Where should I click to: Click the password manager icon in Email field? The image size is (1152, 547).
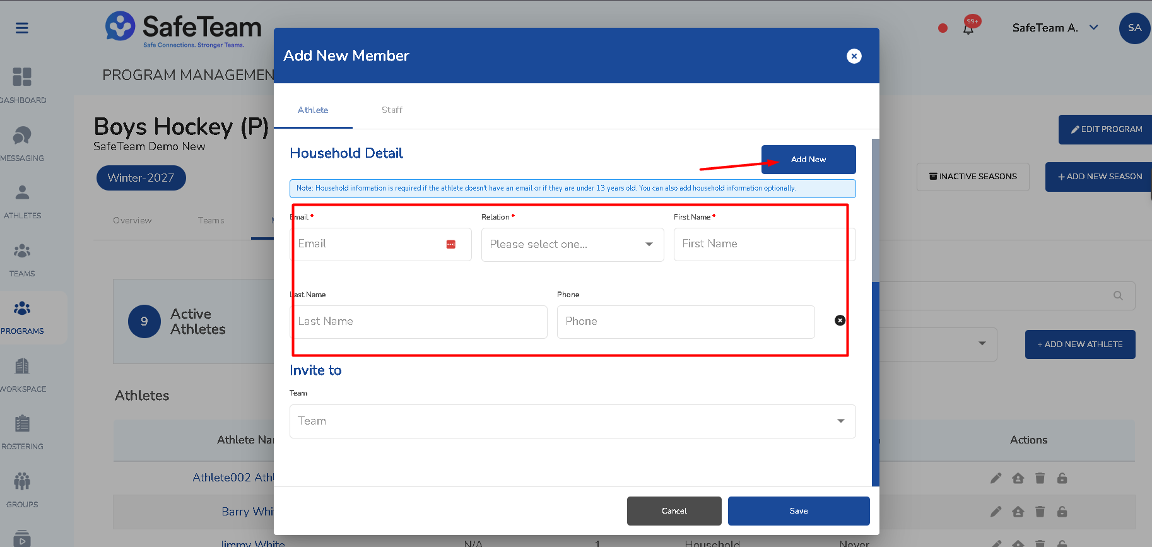pyautogui.click(x=451, y=244)
